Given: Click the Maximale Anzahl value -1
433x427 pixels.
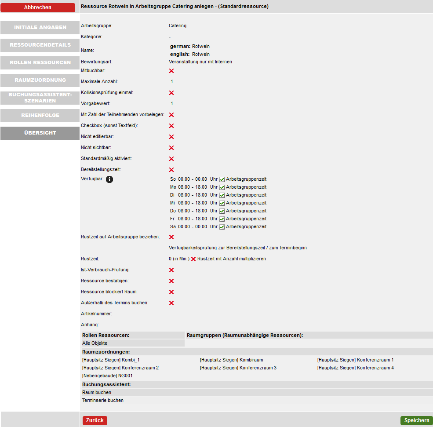Looking at the screenshot, I should [171, 82].
